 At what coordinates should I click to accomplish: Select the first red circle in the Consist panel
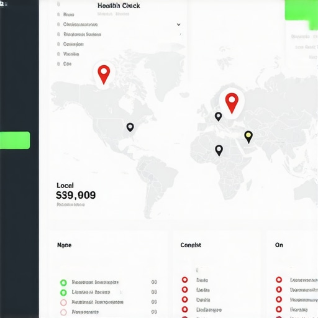click(184, 280)
